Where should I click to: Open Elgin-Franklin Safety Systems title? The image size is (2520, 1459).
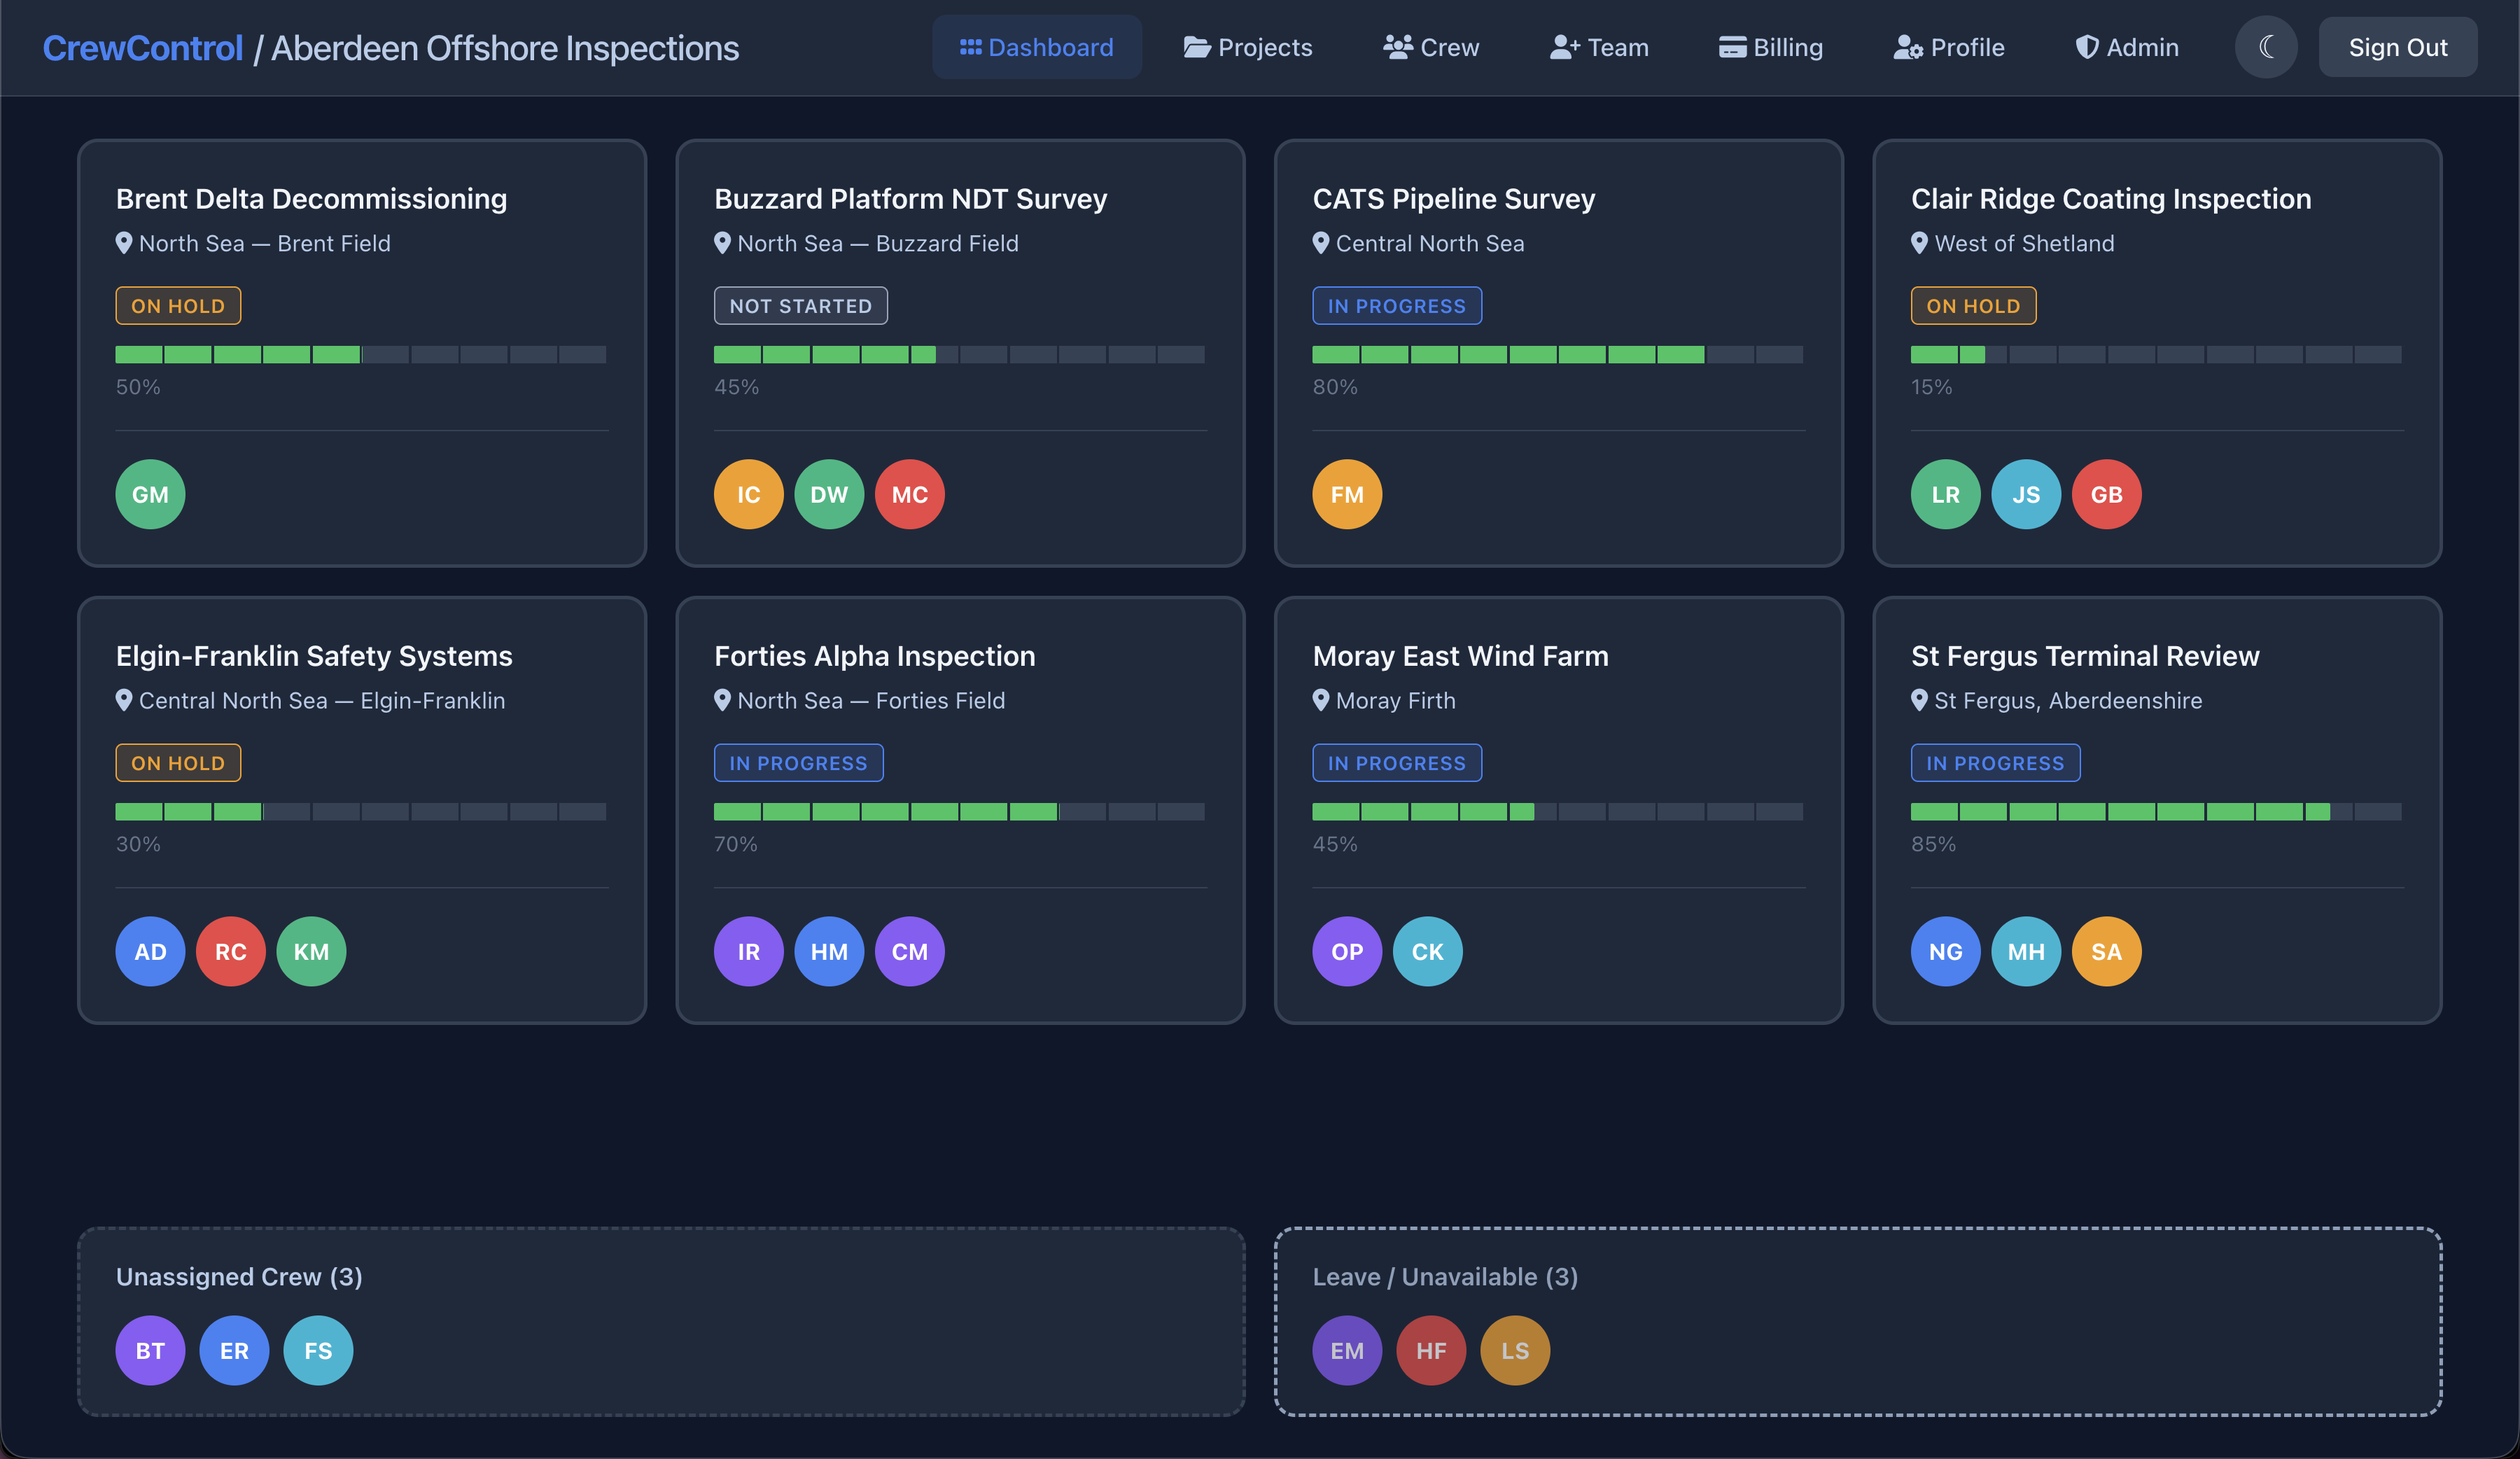[x=314, y=655]
